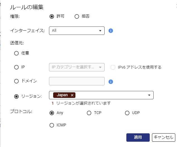Expand the region selection dropdown arrow
Viewport: 177px width, 147px height.
(149, 95)
